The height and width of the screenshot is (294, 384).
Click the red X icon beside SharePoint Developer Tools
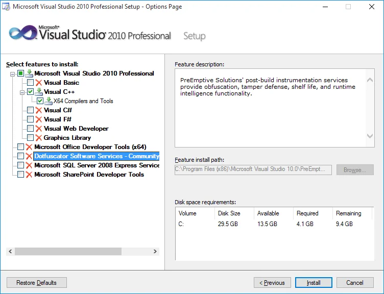[29, 175]
